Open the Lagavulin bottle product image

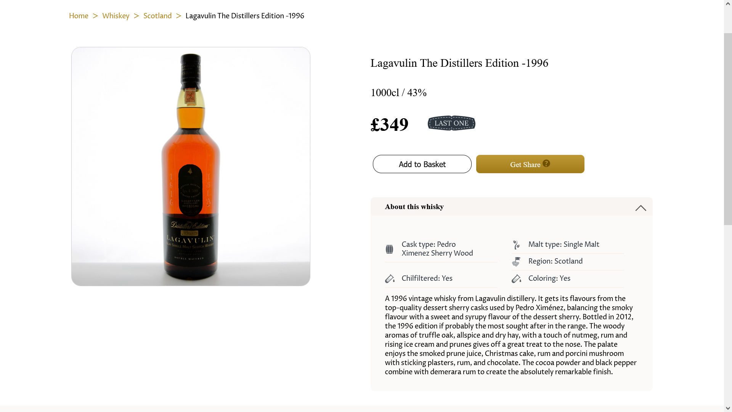click(x=191, y=166)
